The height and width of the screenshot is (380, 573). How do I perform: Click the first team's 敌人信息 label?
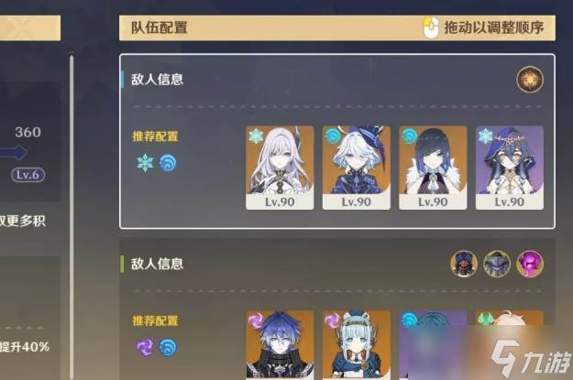[157, 80]
